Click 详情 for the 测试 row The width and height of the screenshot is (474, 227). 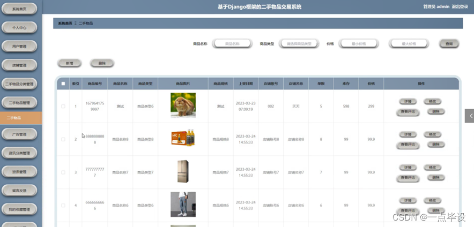click(408, 101)
